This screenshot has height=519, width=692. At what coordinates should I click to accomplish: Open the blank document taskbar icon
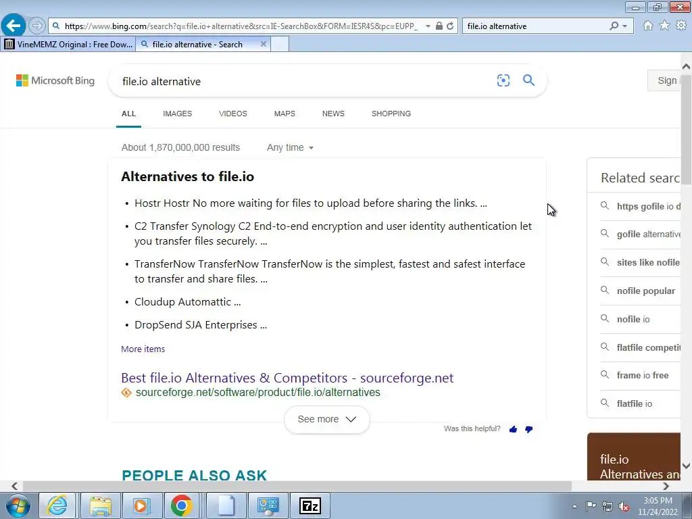click(226, 505)
